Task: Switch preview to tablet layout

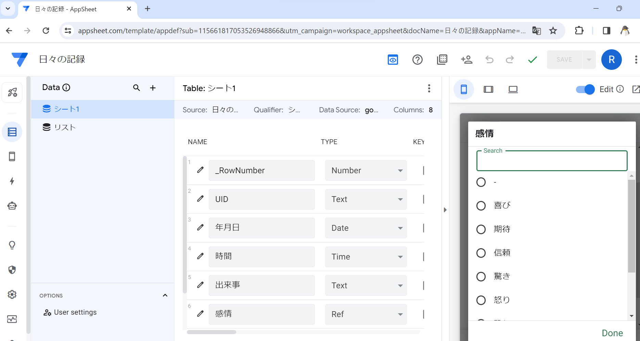Action: [488, 89]
